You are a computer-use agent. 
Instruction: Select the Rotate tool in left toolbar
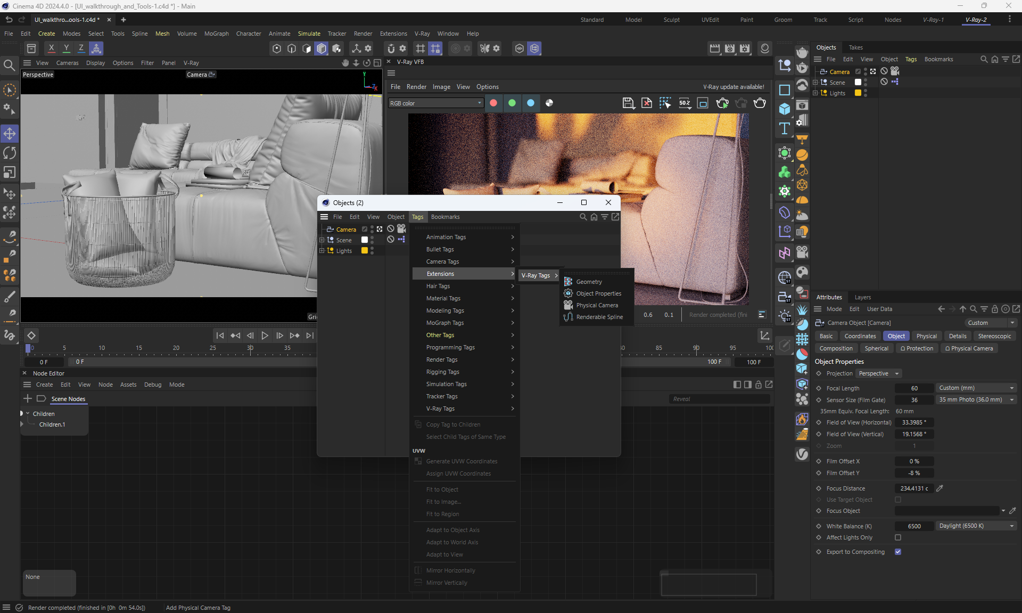[x=10, y=153]
